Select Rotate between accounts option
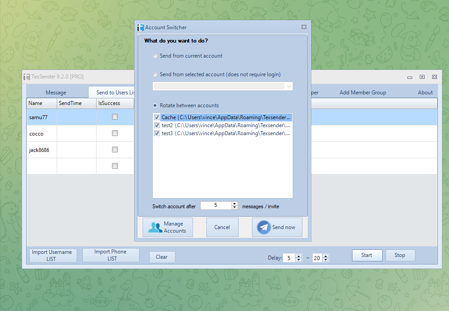Screen dimensions: 449x311 [x=155, y=105]
